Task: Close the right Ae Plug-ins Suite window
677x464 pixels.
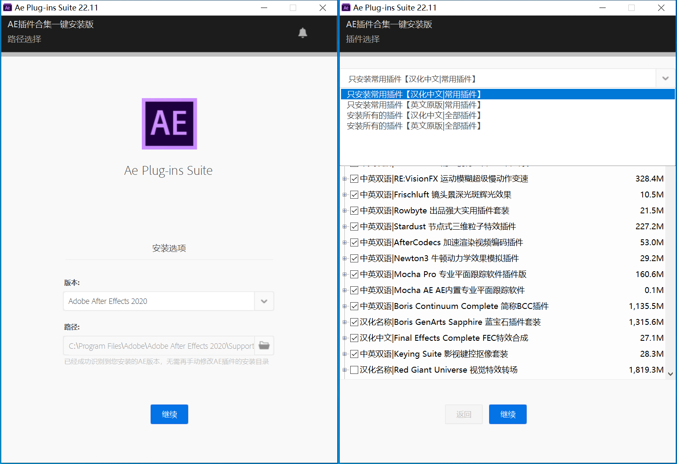Action: pos(661,8)
